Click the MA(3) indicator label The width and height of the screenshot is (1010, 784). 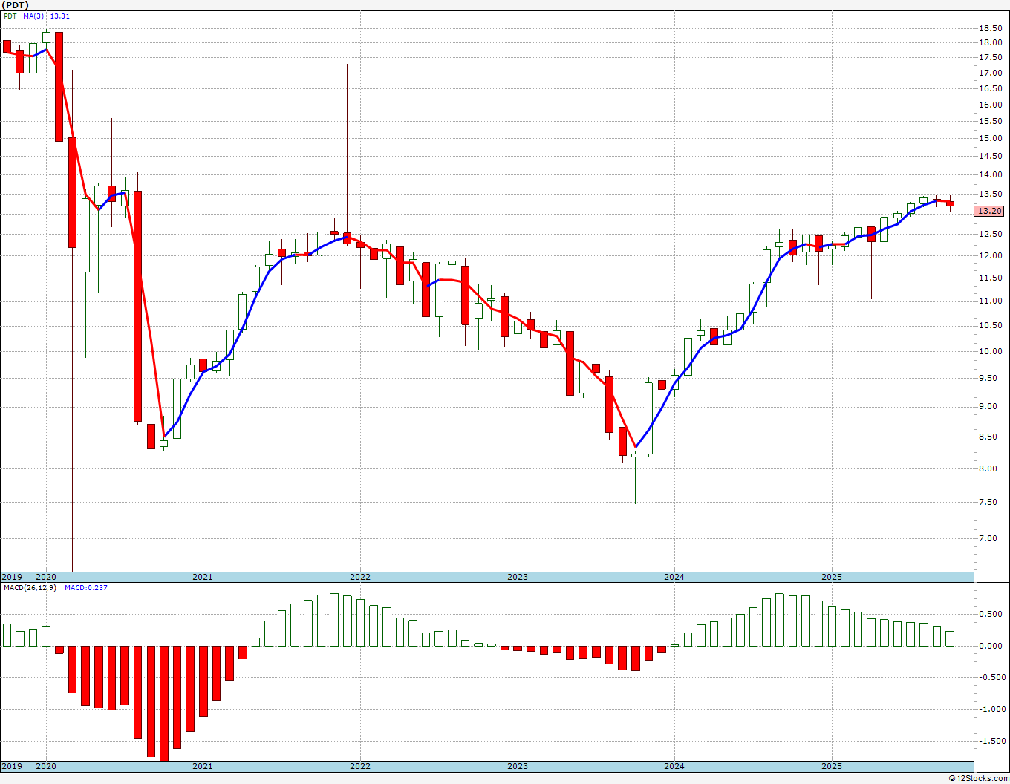point(33,16)
